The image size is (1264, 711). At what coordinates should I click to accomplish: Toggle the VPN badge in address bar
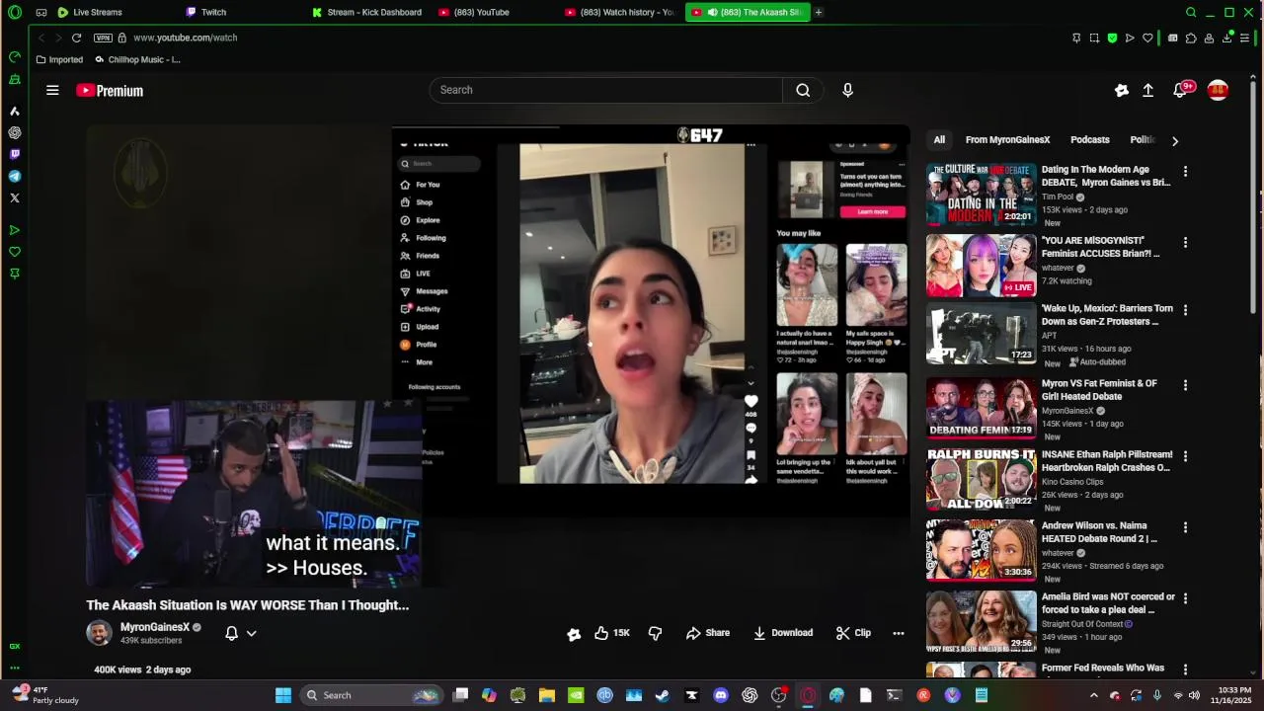pos(103,38)
